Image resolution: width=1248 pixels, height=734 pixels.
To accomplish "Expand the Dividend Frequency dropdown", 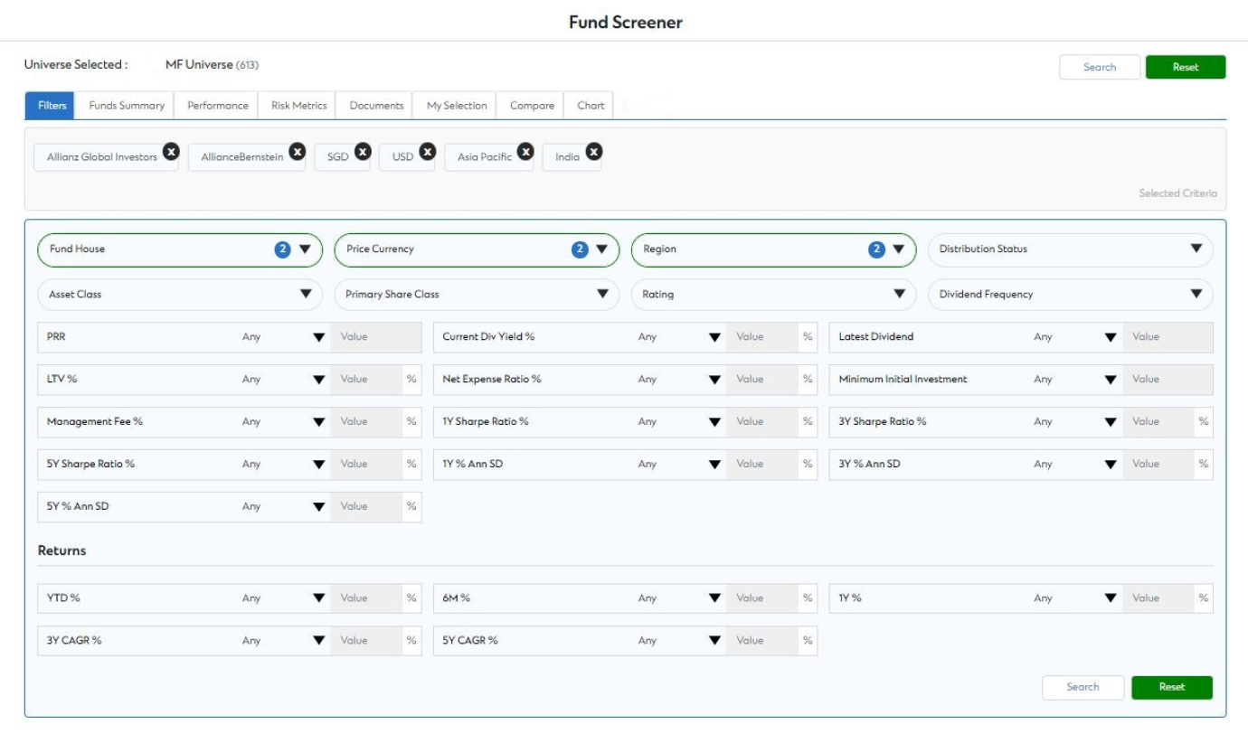I will click(1071, 295).
